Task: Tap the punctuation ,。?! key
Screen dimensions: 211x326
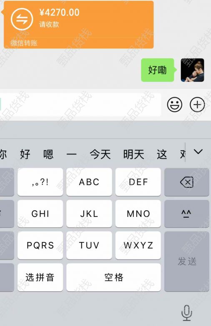Action: click(40, 182)
